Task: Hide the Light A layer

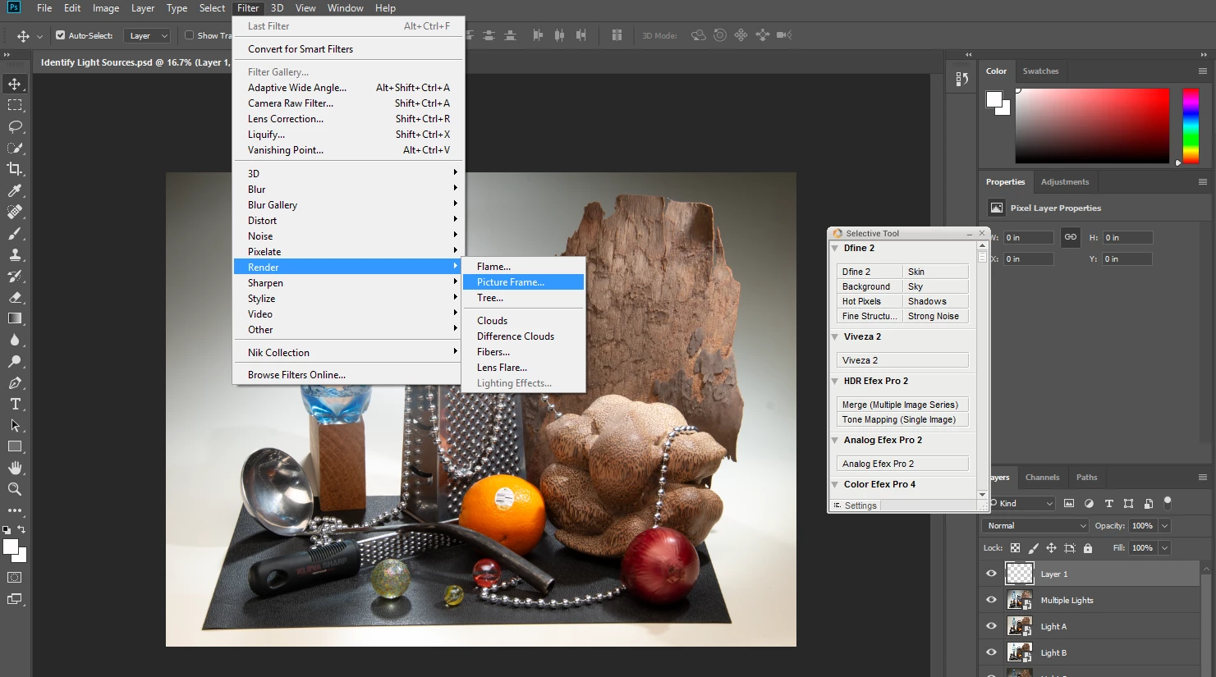Action: (x=991, y=626)
